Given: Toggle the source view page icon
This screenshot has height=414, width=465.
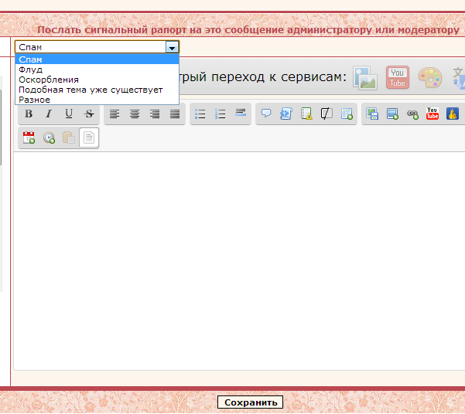Looking at the screenshot, I should click(x=89, y=137).
